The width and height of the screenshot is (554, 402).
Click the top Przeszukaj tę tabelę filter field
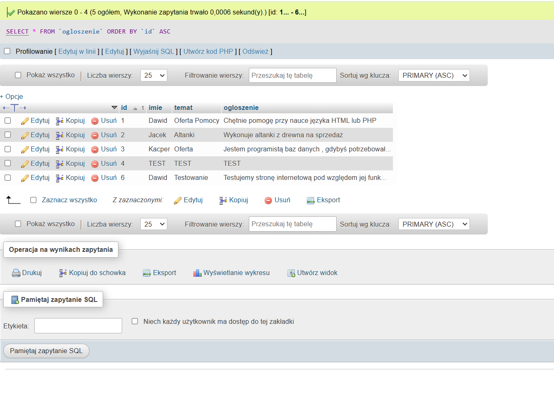tap(293, 75)
